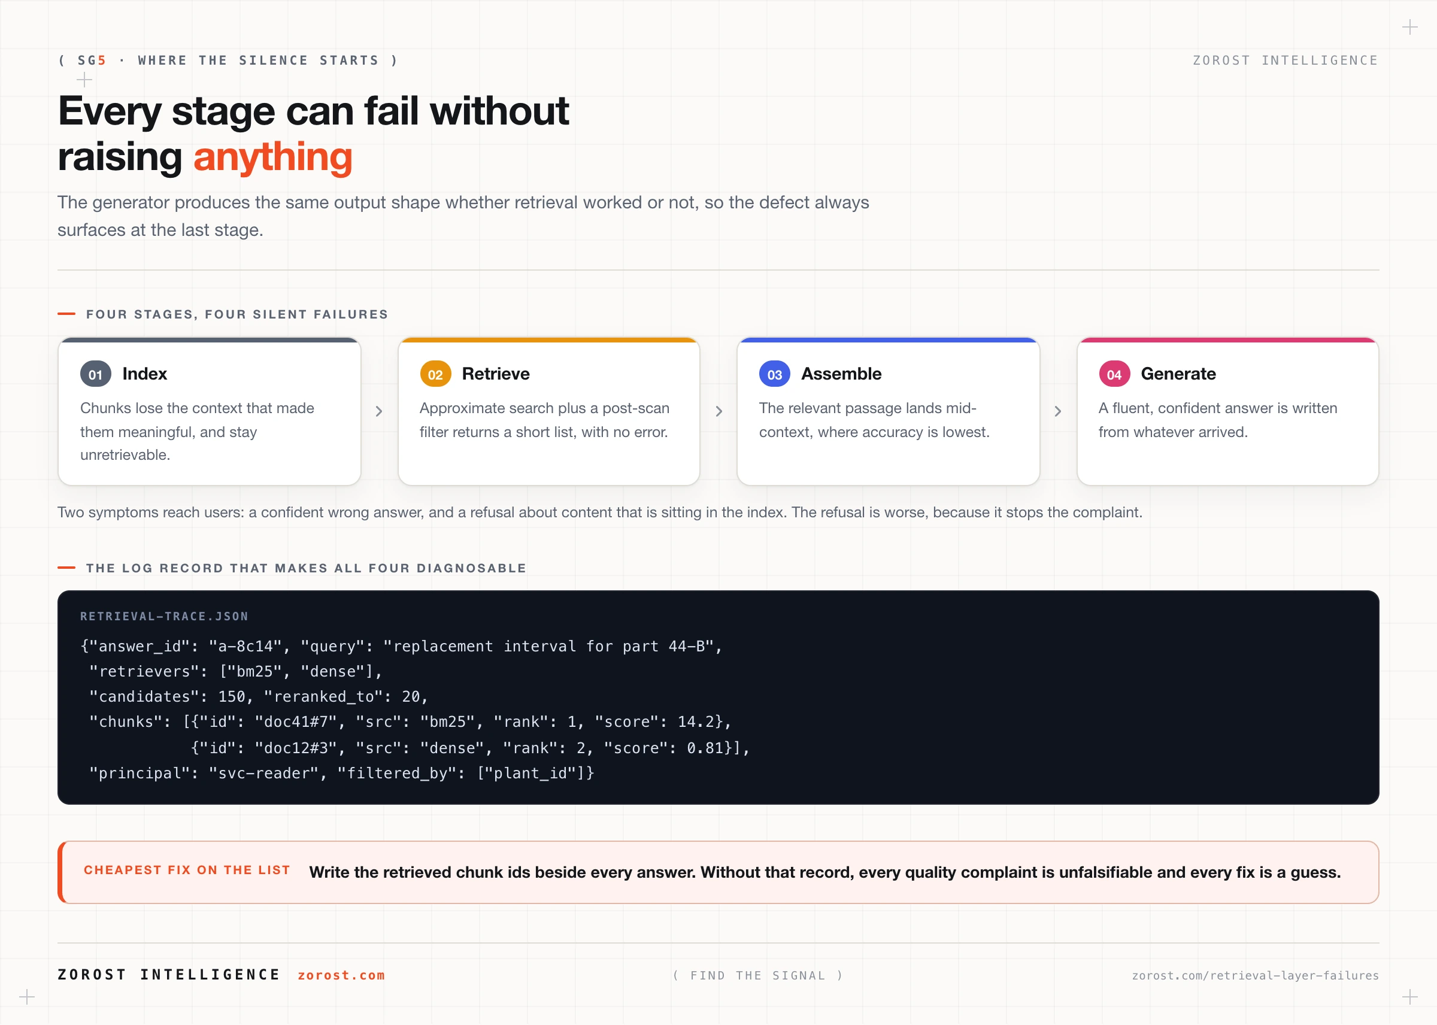
Task: Open the zorost.com link in the footer
Action: click(341, 975)
